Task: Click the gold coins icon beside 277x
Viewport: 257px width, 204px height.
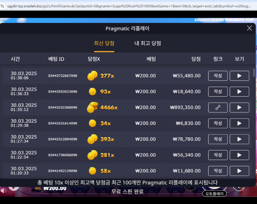Action: (x=93, y=76)
